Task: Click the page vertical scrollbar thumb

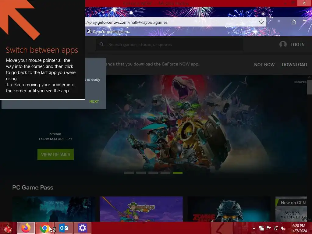Action: 309,87
